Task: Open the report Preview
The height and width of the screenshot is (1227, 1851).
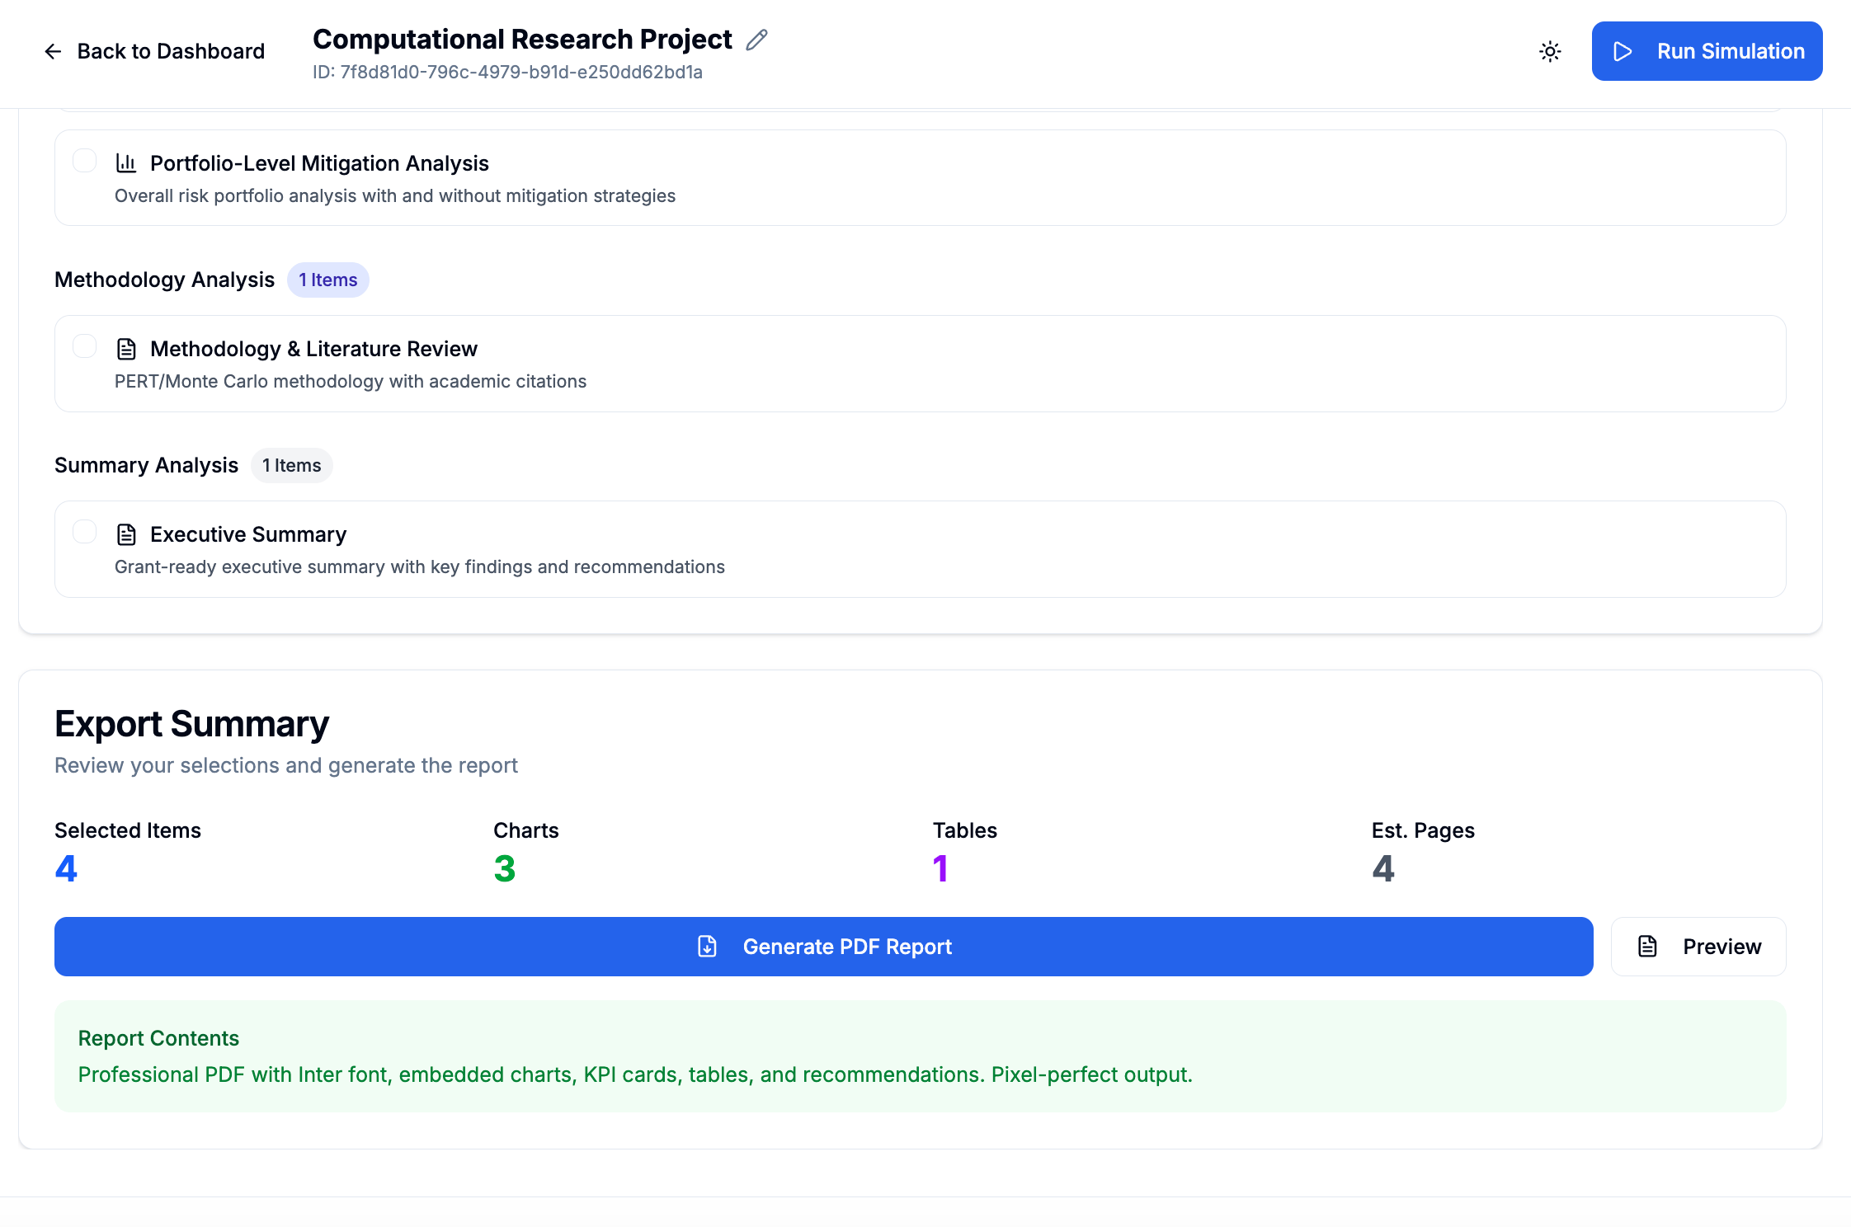Action: pos(1698,947)
